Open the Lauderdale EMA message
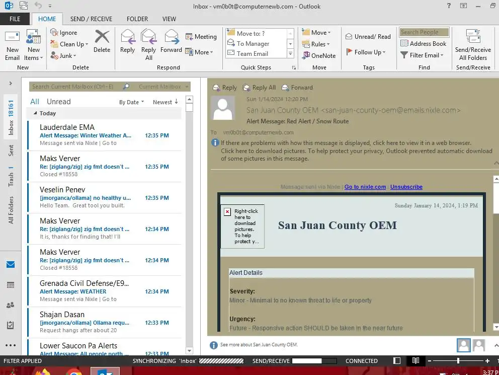The width and height of the screenshot is (499, 375). click(x=105, y=135)
